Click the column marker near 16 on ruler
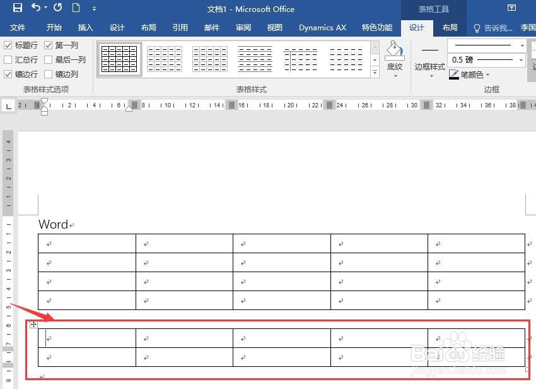536x389 pixels. coord(232,105)
